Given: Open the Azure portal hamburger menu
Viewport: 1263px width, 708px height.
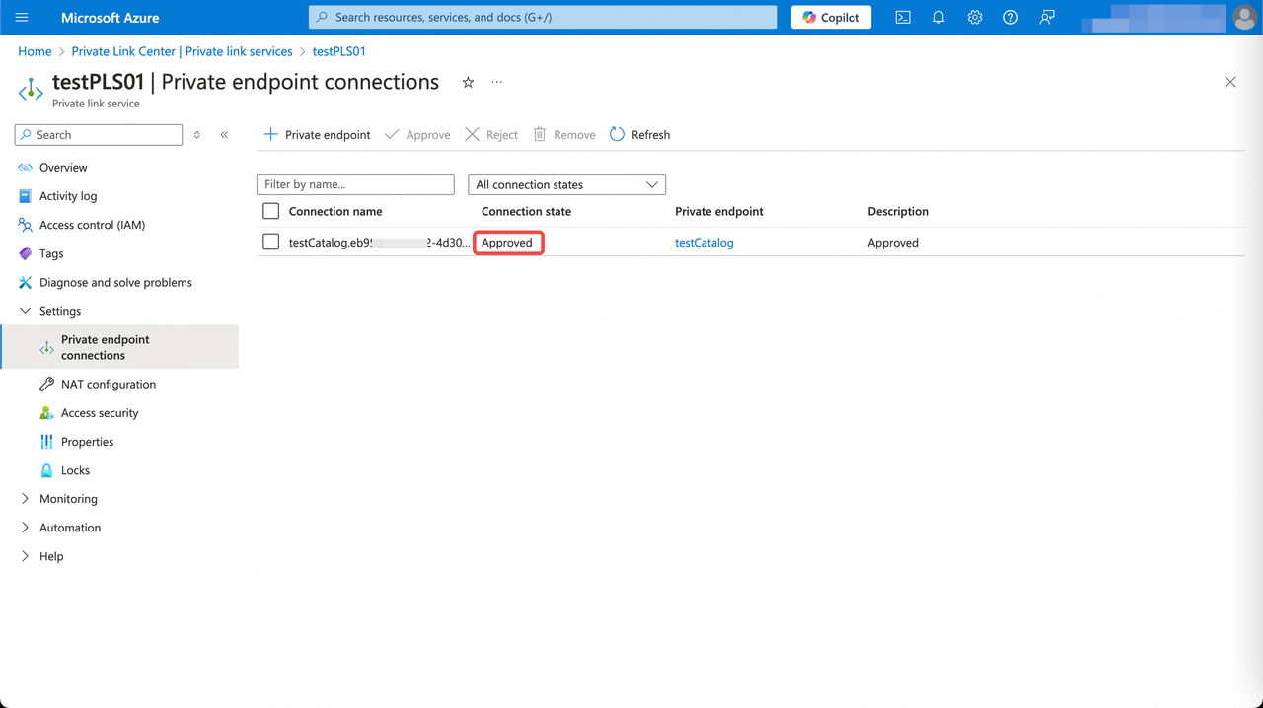Looking at the screenshot, I should click(22, 17).
